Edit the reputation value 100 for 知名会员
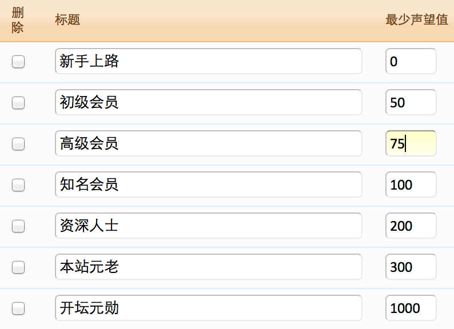The image size is (454, 329). (411, 184)
